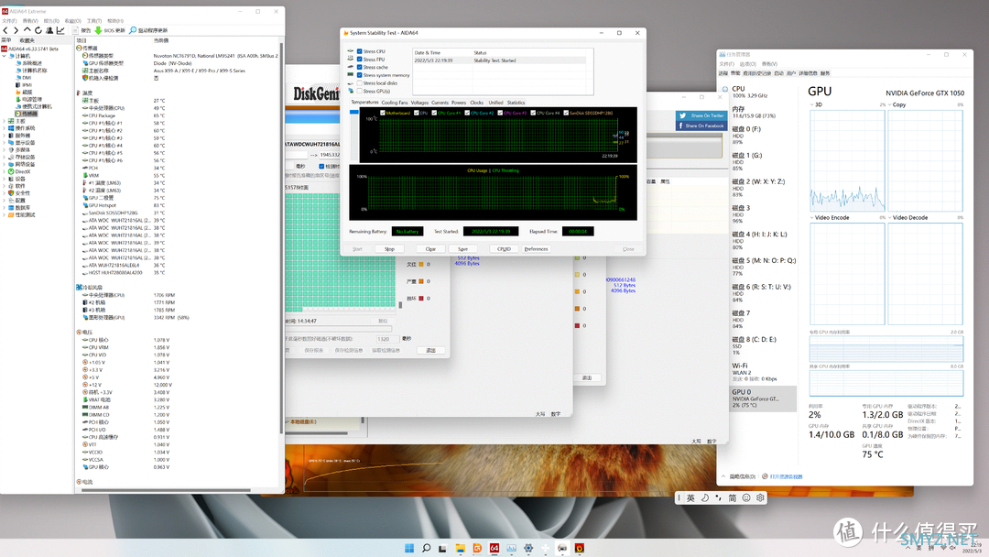
Task: Click the temperature graph blue scale slider
Action: pos(353,113)
